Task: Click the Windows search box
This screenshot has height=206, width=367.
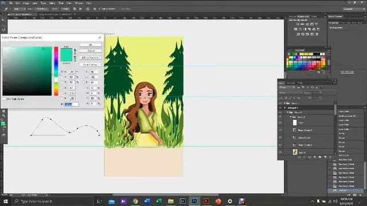Action: coord(53,201)
